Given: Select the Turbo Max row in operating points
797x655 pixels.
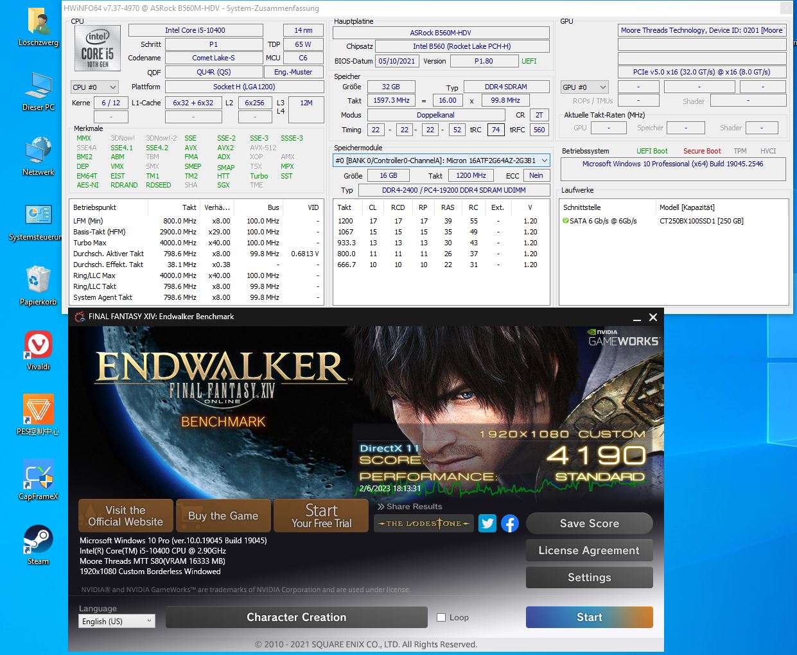Looking at the screenshot, I should (197, 243).
